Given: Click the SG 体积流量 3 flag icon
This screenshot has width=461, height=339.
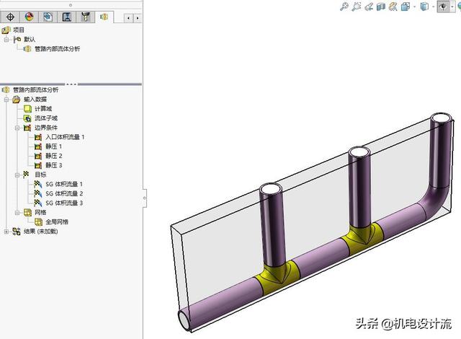Looking at the screenshot, I should coord(38,203).
